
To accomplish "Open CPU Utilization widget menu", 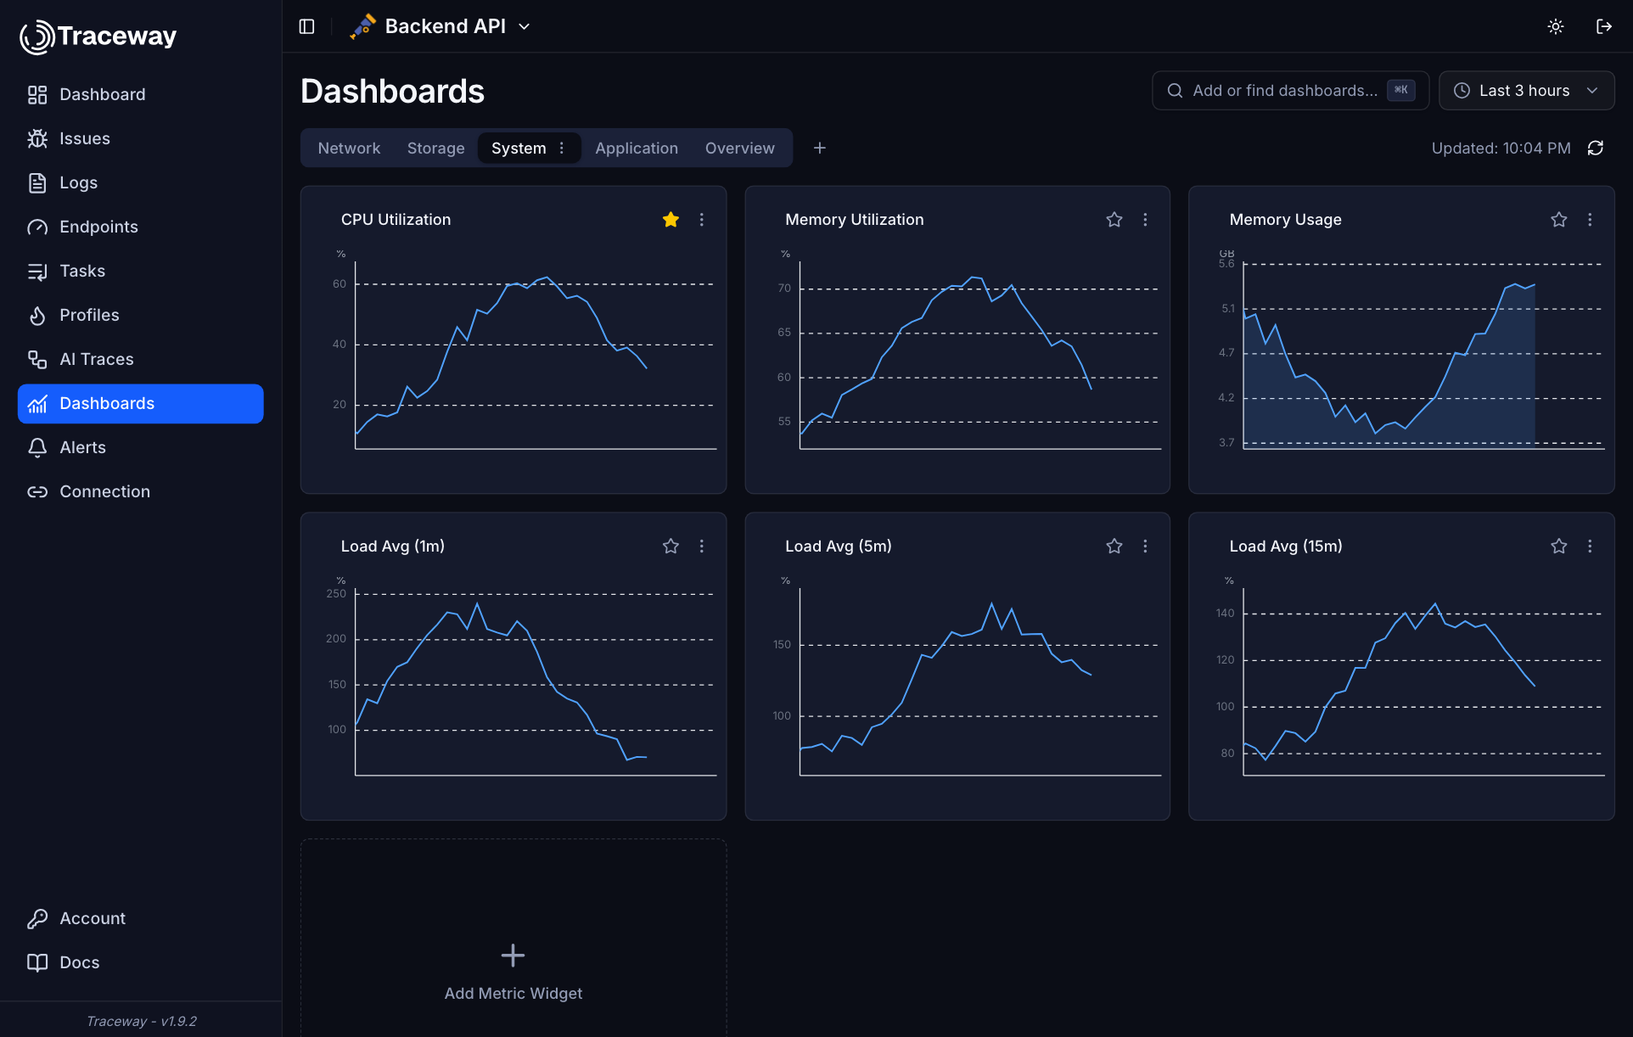I will pyautogui.click(x=702, y=220).
